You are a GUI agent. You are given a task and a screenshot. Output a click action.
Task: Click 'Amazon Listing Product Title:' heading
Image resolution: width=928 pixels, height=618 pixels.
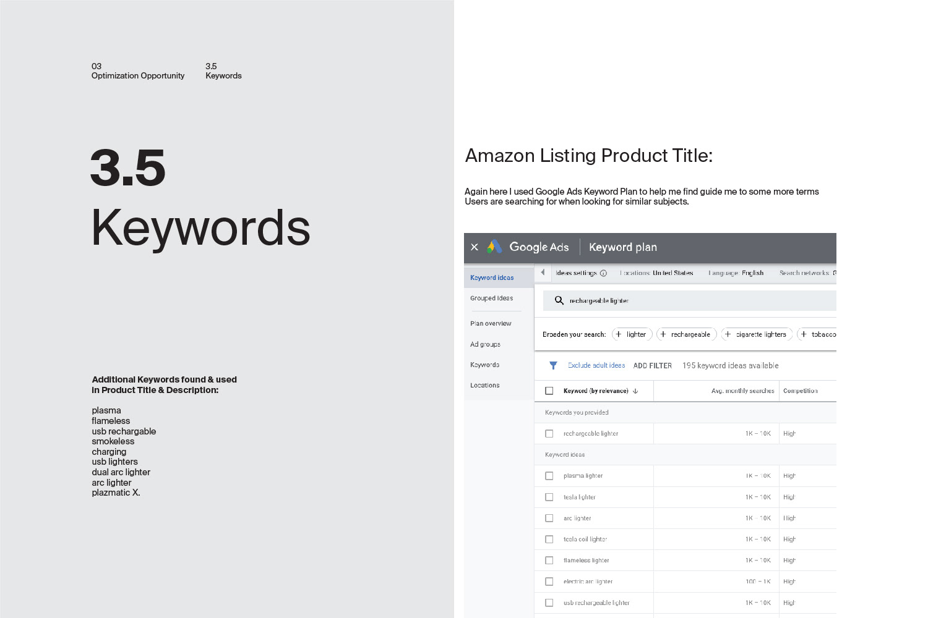pyautogui.click(x=589, y=156)
